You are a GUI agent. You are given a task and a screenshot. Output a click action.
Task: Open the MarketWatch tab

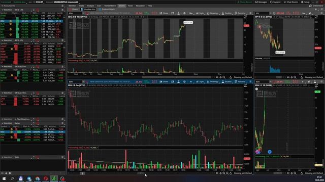(x=110, y=6)
